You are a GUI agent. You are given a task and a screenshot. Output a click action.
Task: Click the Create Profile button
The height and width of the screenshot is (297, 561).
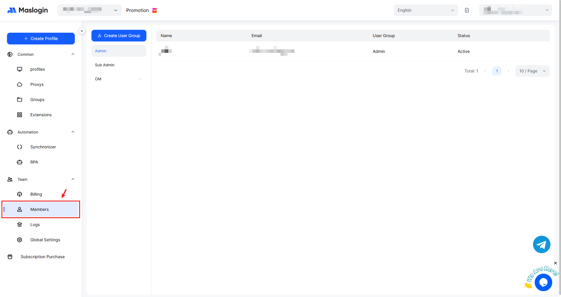point(41,39)
